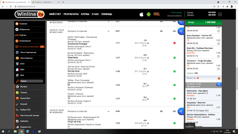Viewport: 238px width, 134px height.
Task: Collapse the header balance panel arrow
Action: 220,14
